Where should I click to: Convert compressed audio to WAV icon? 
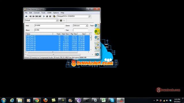97,49
